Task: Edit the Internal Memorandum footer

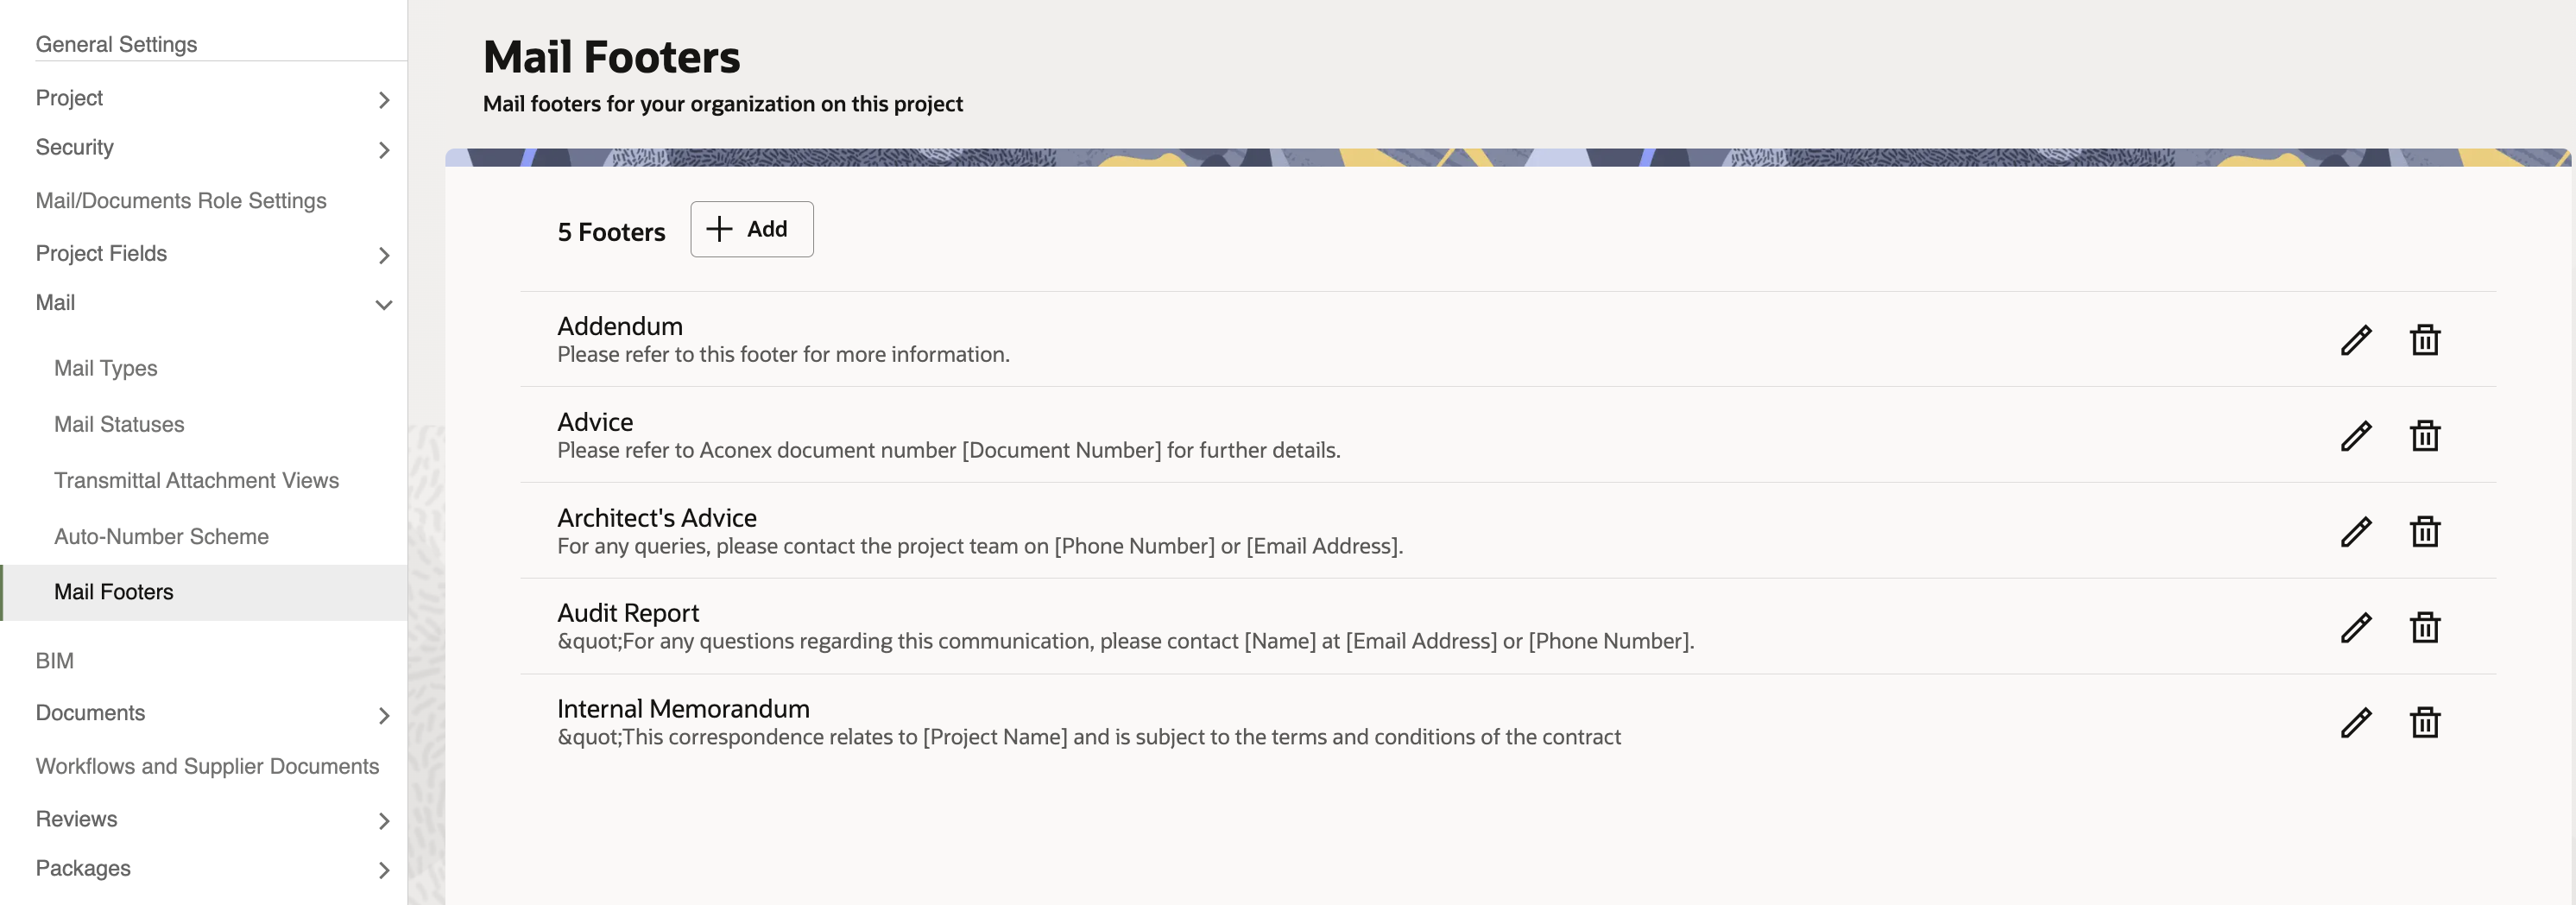Action: tap(2356, 722)
